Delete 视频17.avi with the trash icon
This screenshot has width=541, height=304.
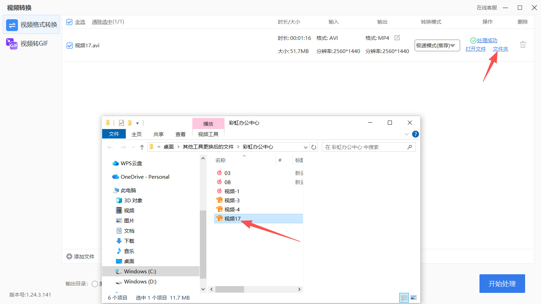click(523, 44)
